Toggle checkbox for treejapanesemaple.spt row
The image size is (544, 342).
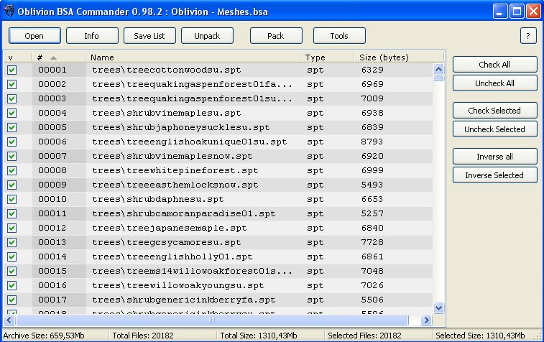(11, 228)
